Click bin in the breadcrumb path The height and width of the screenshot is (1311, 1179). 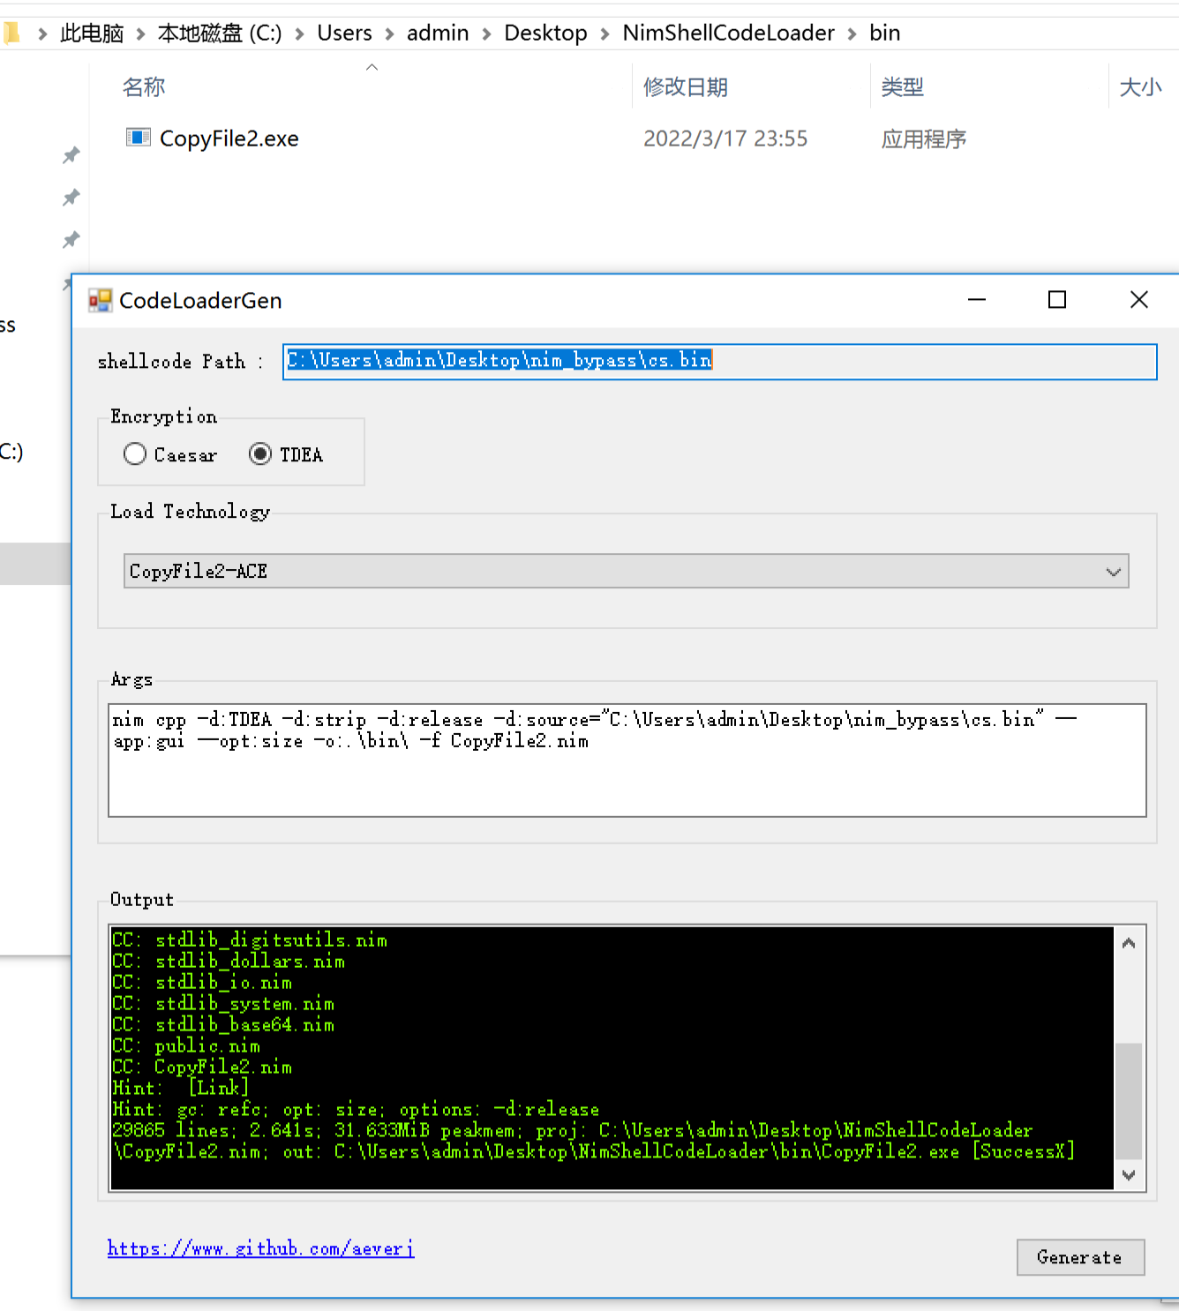pos(884,34)
